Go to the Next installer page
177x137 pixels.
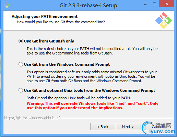(128, 127)
